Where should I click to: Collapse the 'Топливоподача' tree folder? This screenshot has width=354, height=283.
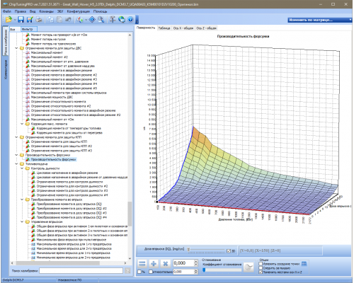pos(16,164)
